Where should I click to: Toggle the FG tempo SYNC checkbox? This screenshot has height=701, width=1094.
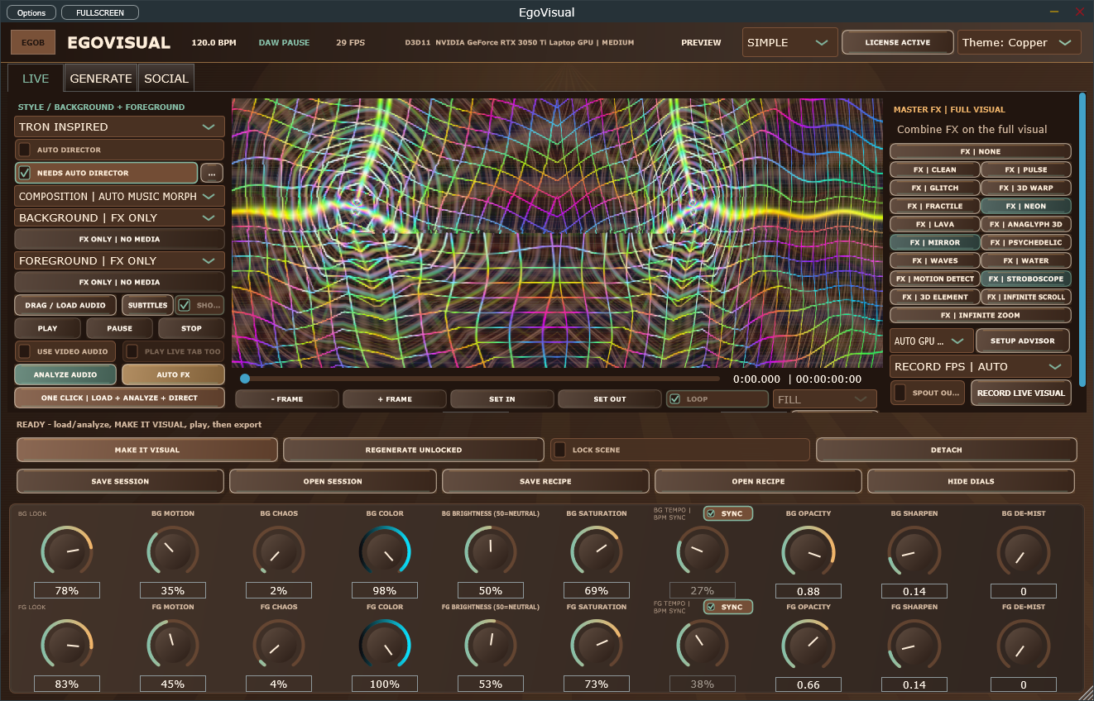point(711,607)
